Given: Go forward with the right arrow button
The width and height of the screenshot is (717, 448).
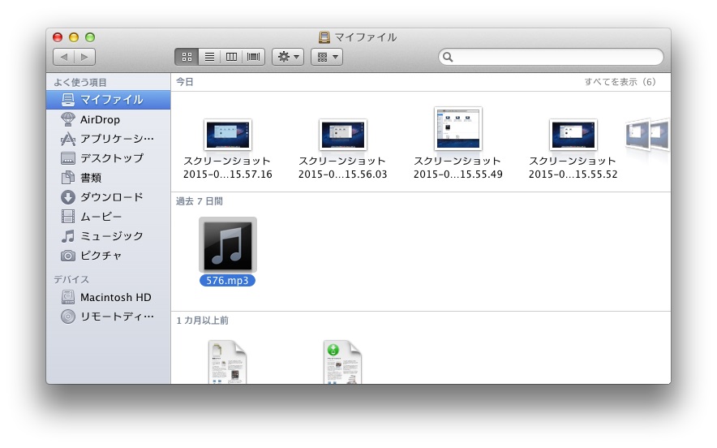Looking at the screenshot, I should pos(84,57).
